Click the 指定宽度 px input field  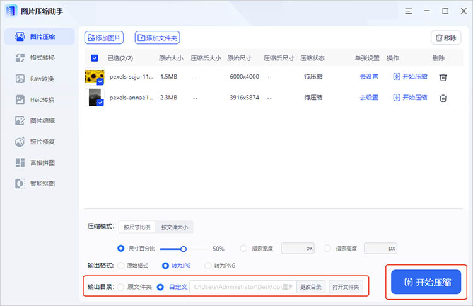298,249
